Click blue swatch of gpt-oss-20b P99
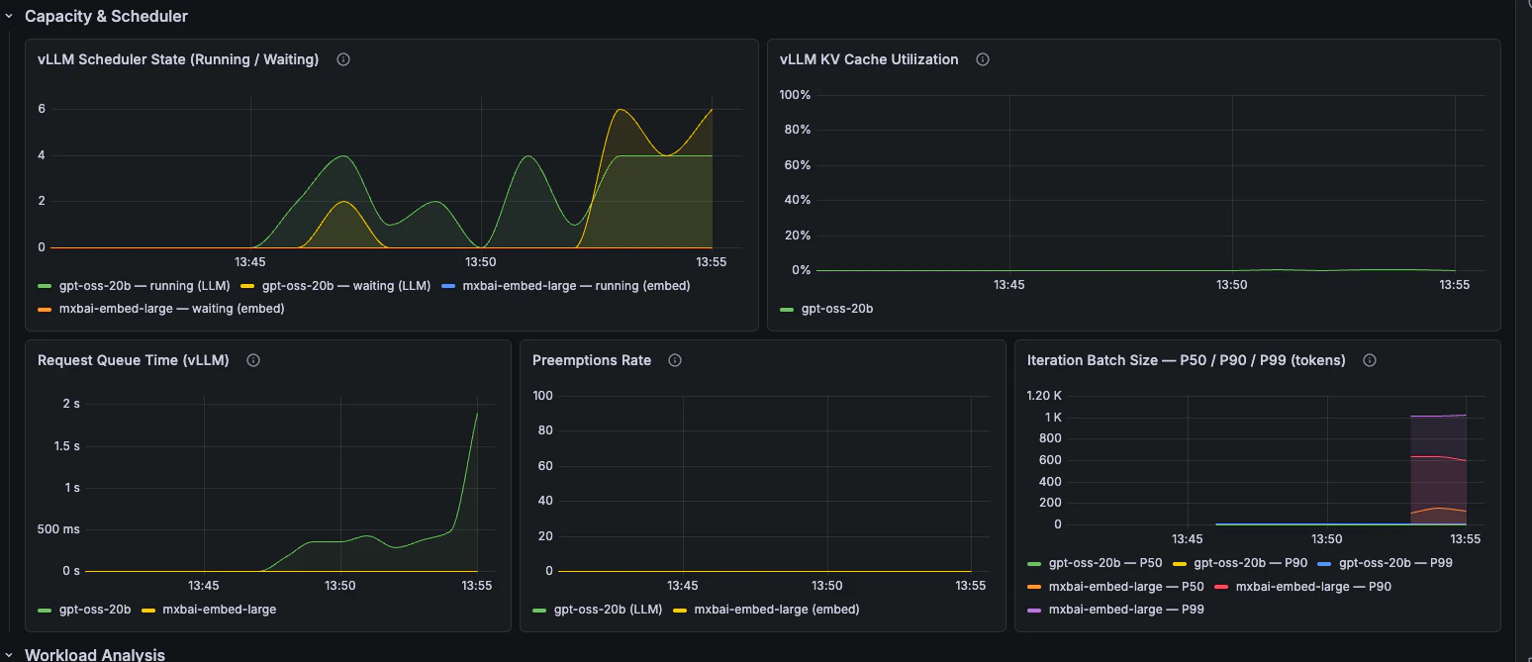The image size is (1532, 662). 1324,563
